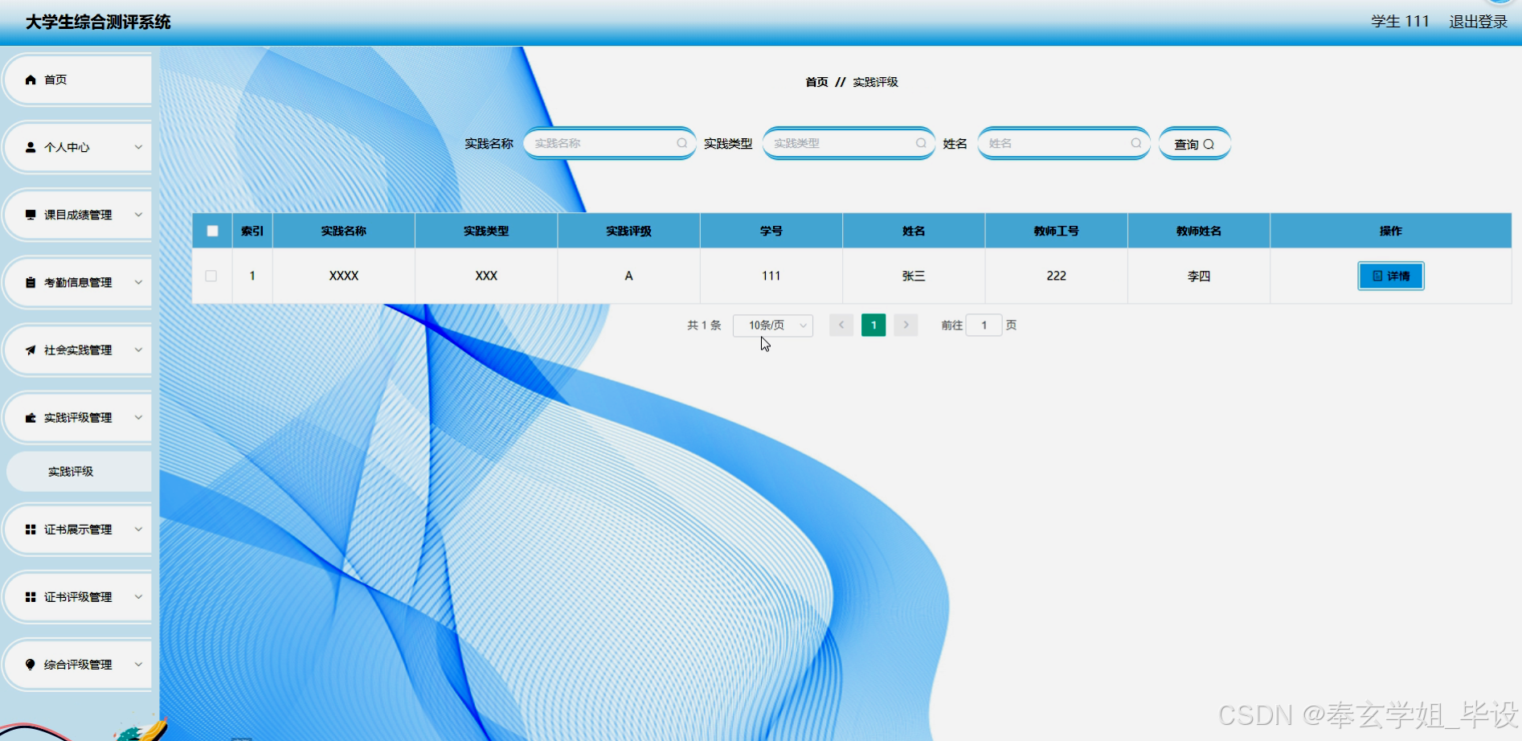Open the 首页 sidebar menu item

[77, 80]
